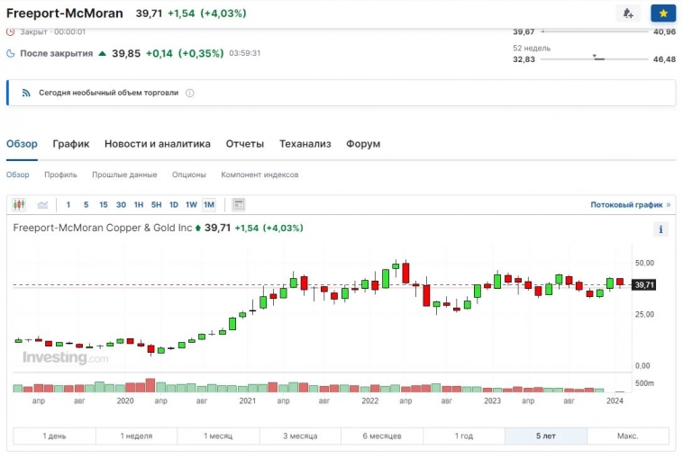683x458 pixels.
Task: Click the 39,71 price label on chart axis
Action: [x=643, y=285]
